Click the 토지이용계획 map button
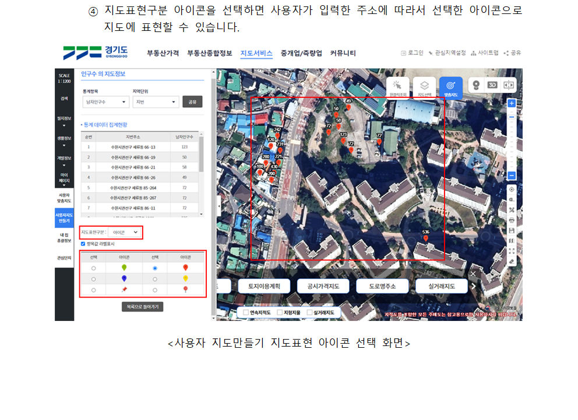 pyautogui.click(x=265, y=286)
